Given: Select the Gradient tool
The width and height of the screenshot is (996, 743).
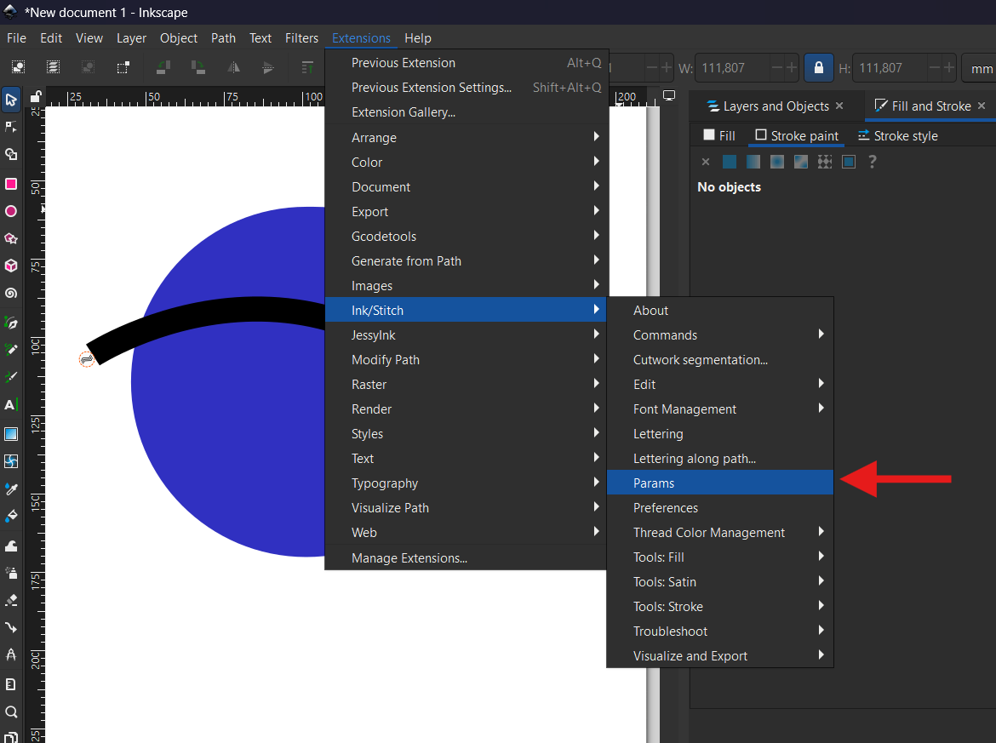Looking at the screenshot, I should (11, 434).
